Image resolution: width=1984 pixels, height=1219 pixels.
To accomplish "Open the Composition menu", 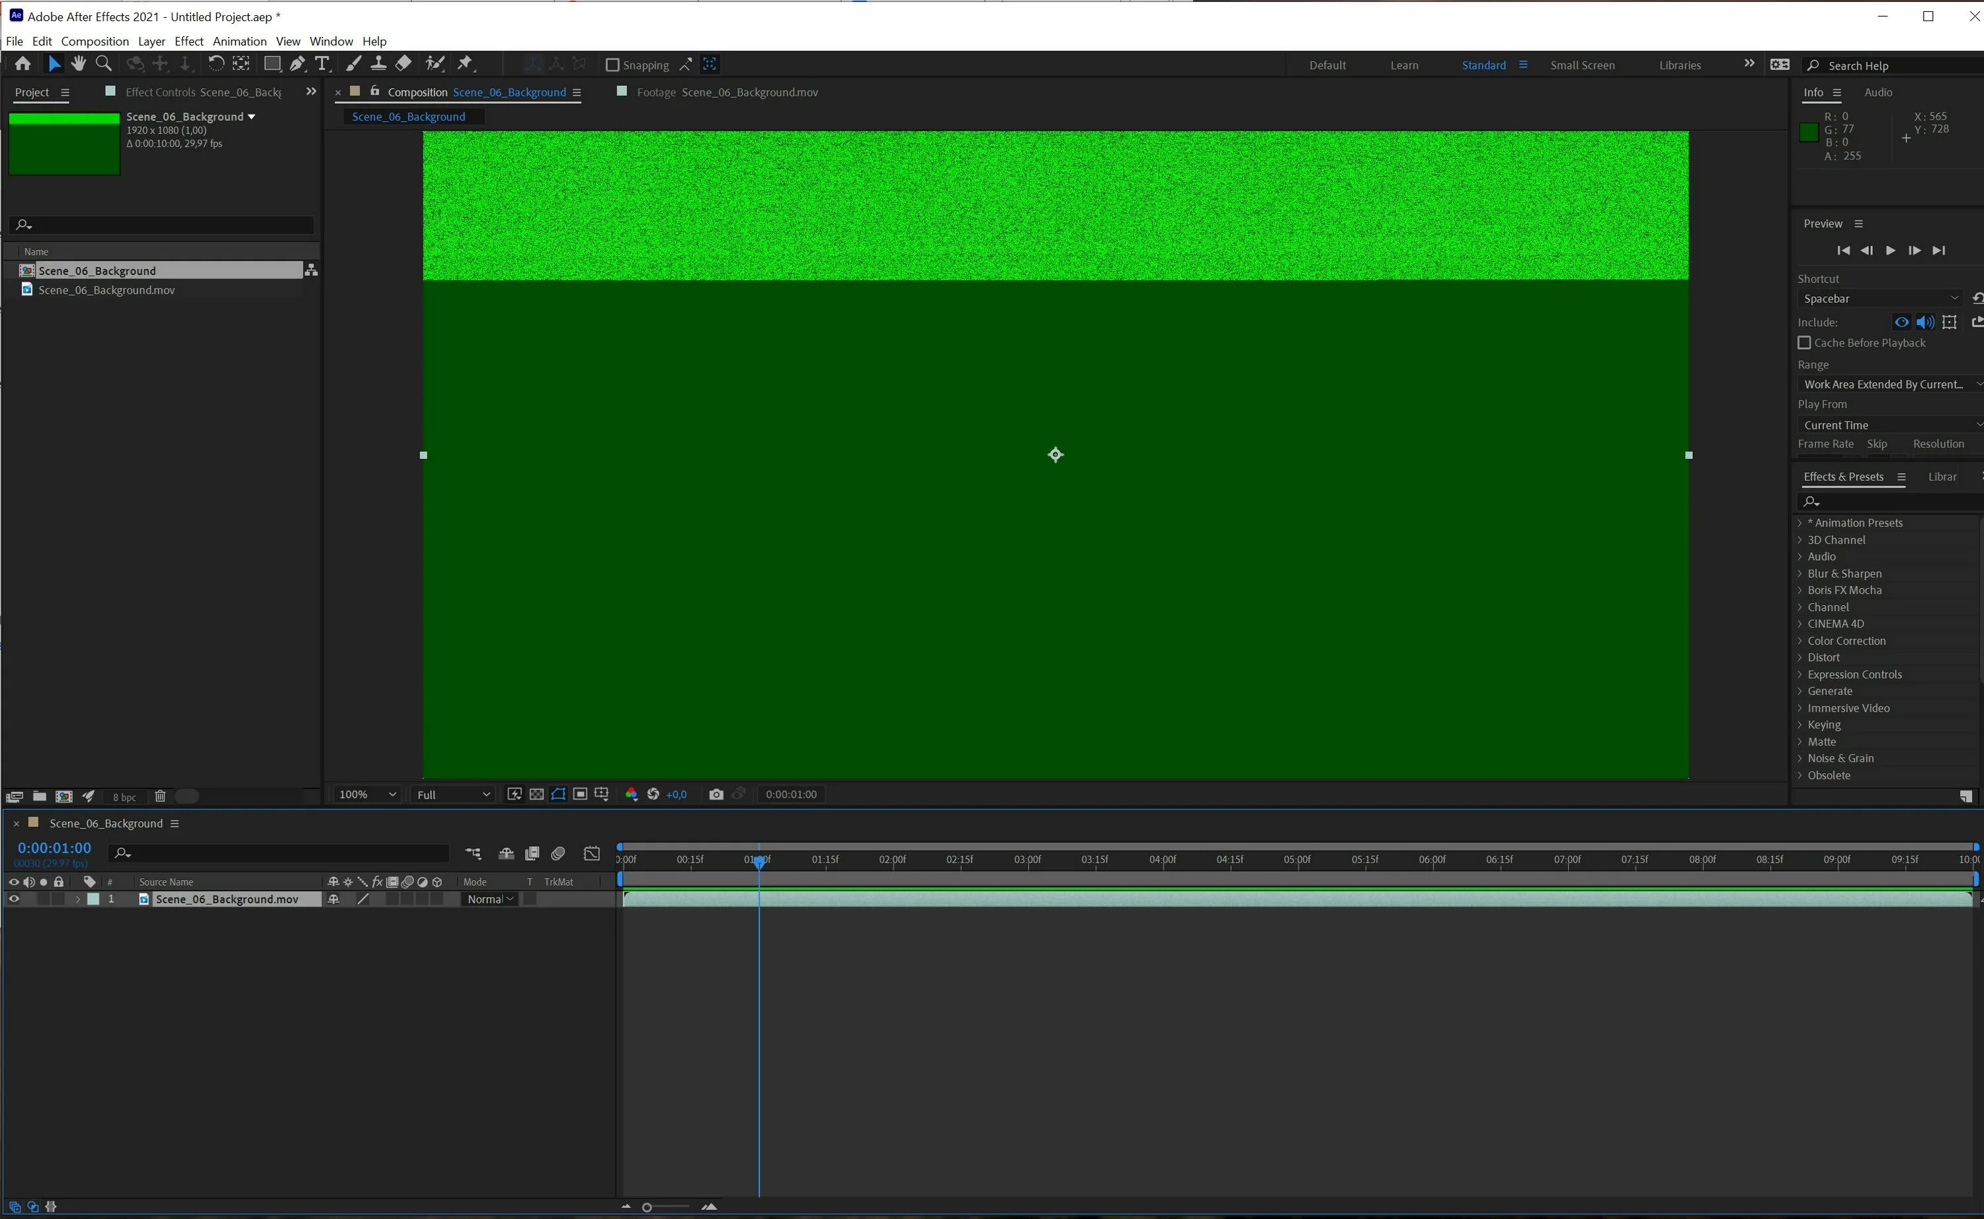I will (95, 41).
